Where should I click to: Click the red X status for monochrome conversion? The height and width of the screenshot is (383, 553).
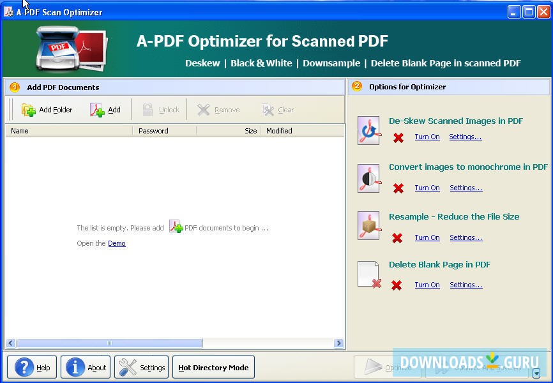tap(398, 188)
